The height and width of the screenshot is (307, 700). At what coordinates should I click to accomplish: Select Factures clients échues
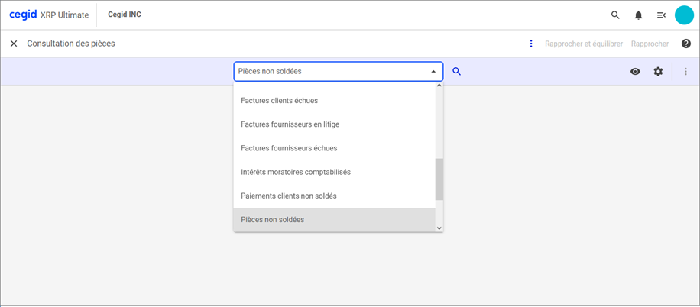point(279,100)
